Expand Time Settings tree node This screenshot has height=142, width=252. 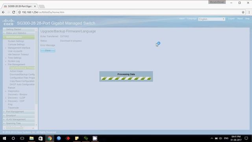click(x=6, y=58)
